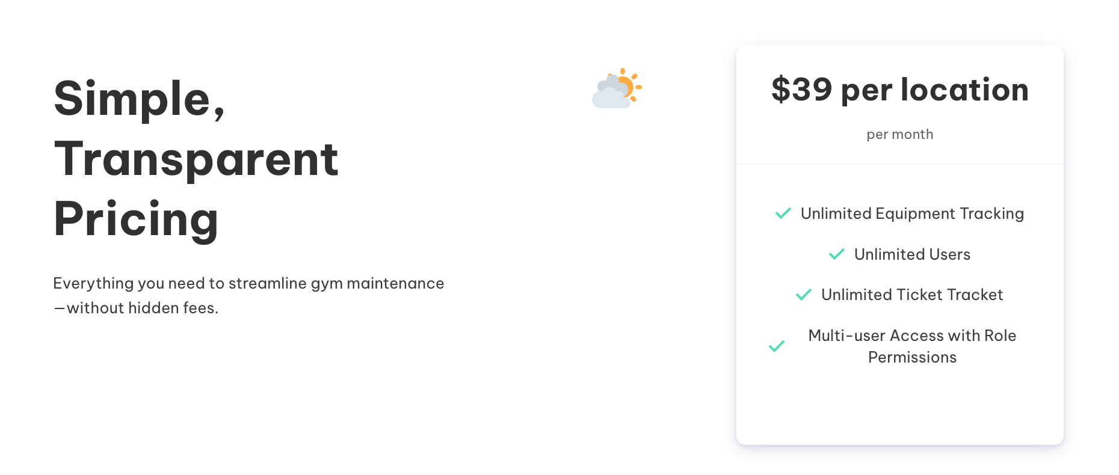Click the words per location in the price heading
1119x475 pixels.
tap(934, 90)
